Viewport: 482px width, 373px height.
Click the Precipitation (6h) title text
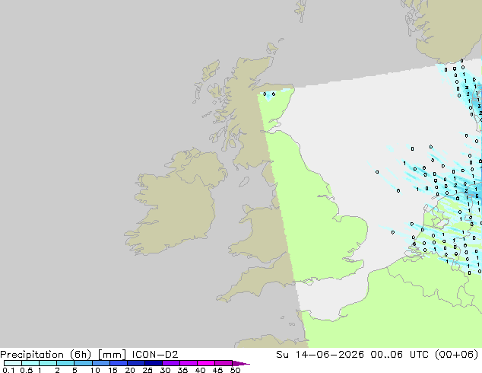(x=46, y=355)
